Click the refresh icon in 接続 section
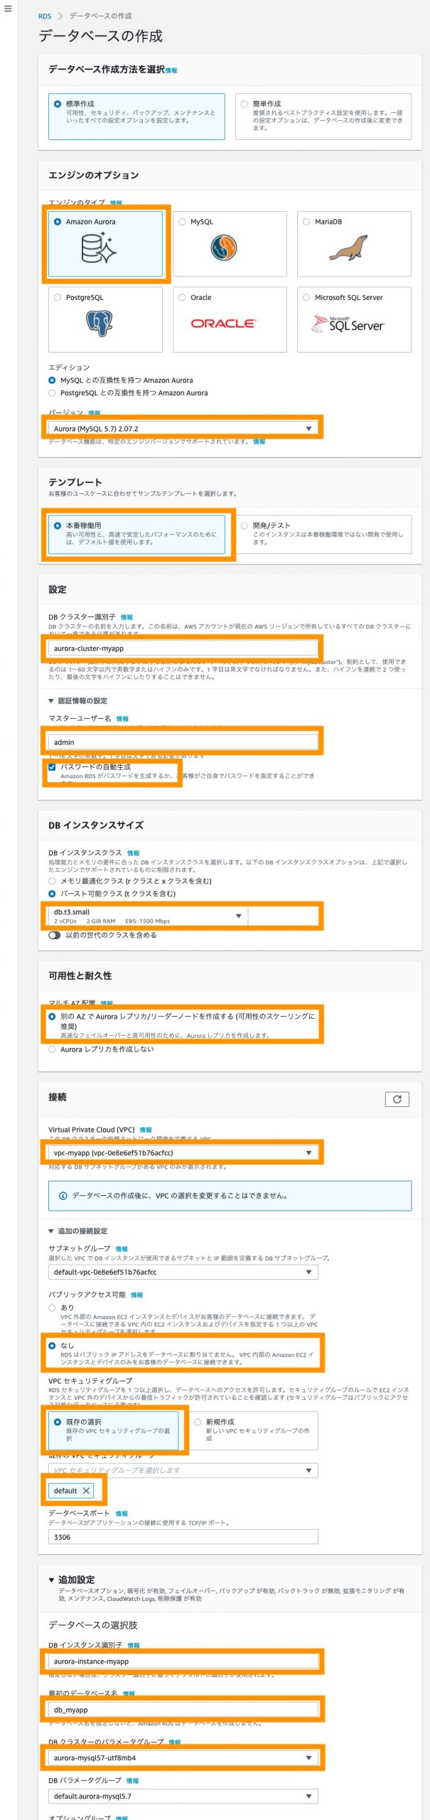 coord(397,1099)
